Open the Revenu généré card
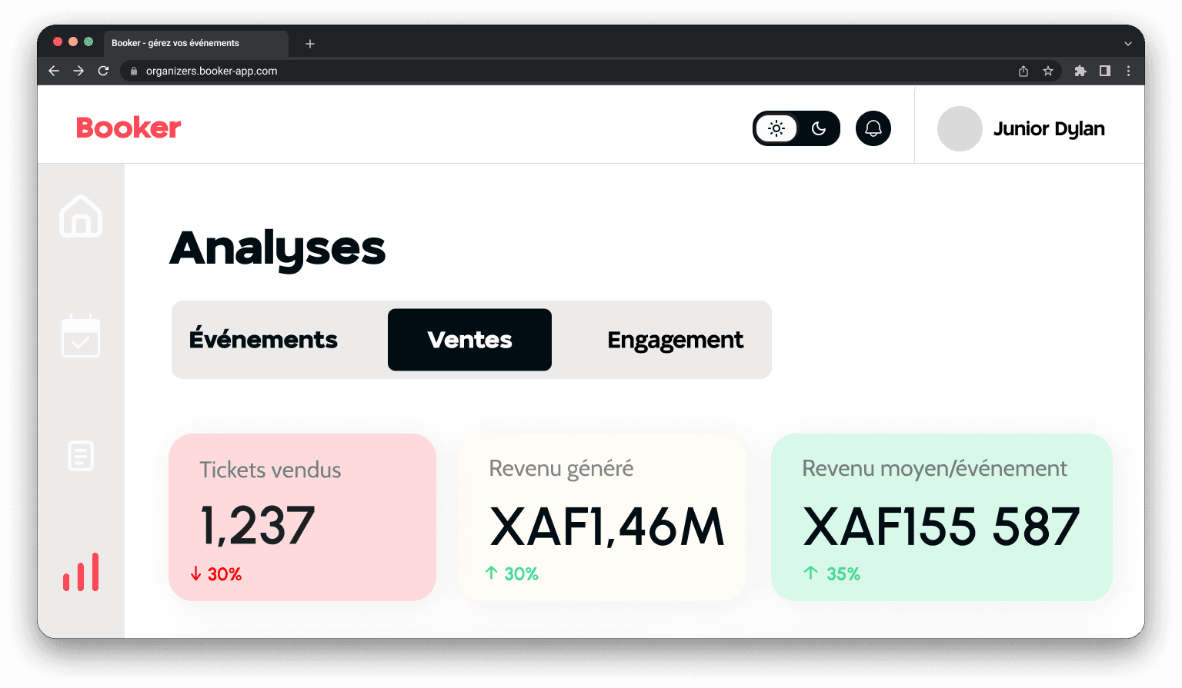 coord(603,517)
